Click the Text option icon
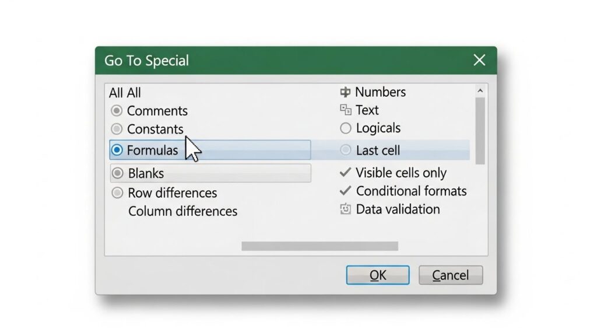 [x=346, y=110]
